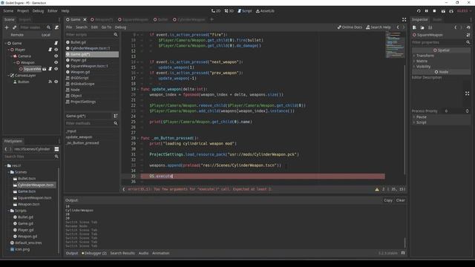Collapse the Game node tree
This screenshot has height=267, width=475.
[5, 43]
